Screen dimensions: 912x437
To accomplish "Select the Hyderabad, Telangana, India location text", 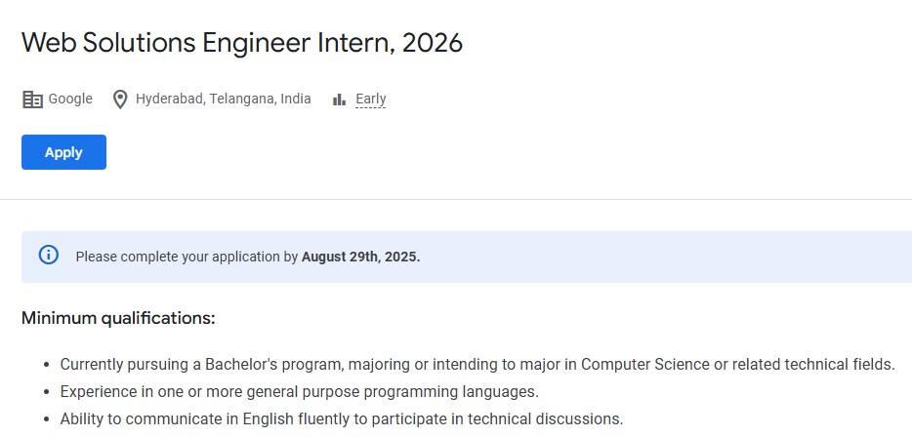I will [x=223, y=99].
